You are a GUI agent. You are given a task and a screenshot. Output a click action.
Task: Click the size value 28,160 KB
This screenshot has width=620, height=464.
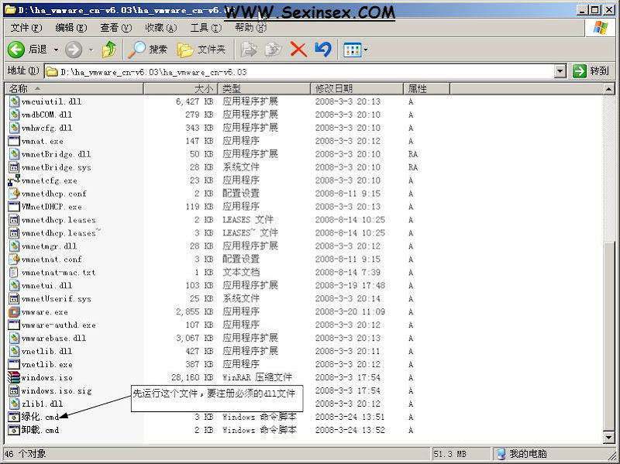(192, 377)
